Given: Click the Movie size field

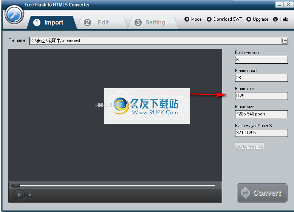Looking at the screenshot, I should 262,114.
